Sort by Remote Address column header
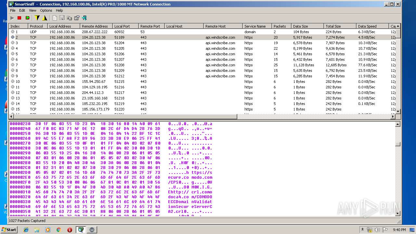Viewport: 416px width, 234px height. click(x=96, y=26)
